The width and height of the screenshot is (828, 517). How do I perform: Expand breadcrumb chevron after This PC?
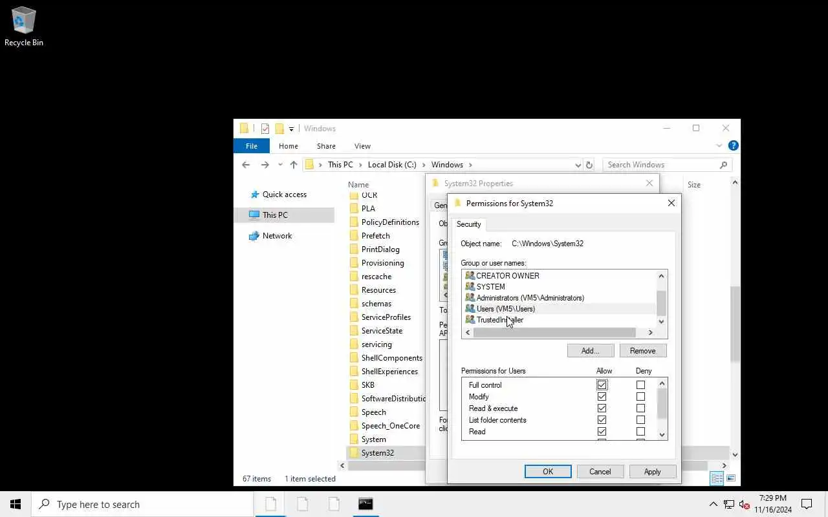360,165
